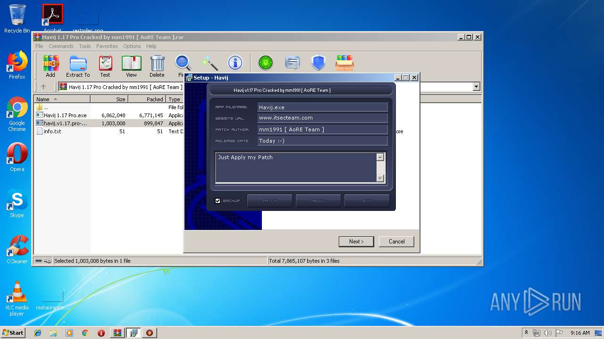Open the Commands menu
This screenshot has width=604, height=339.
[x=61, y=46]
